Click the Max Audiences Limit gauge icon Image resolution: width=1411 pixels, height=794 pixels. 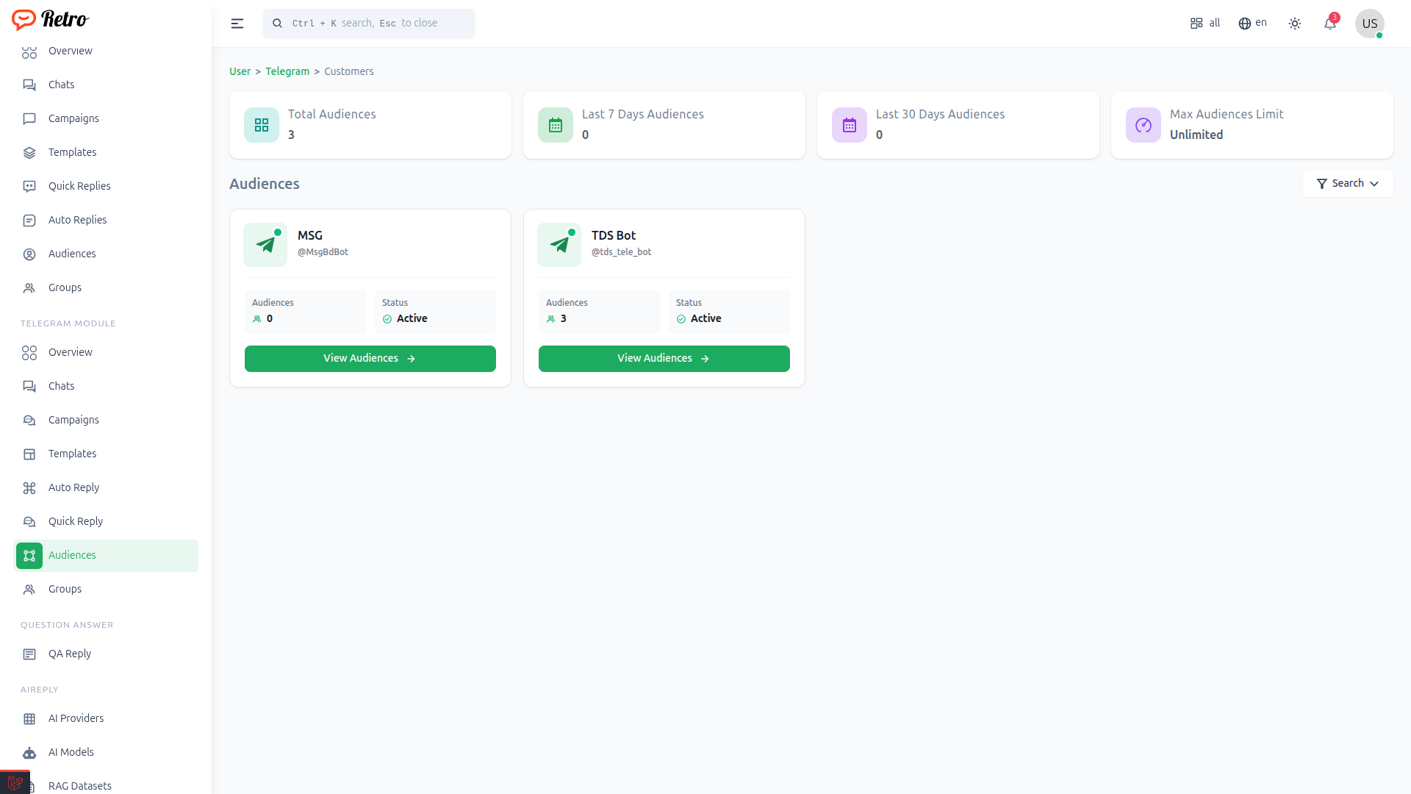(x=1143, y=125)
